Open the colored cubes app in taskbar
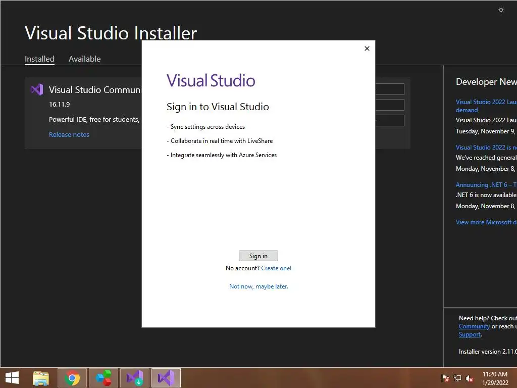517x388 pixels. (x=104, y=378)
